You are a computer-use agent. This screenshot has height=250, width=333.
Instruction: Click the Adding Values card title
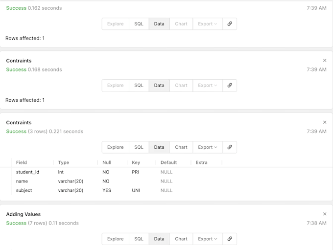24,214
